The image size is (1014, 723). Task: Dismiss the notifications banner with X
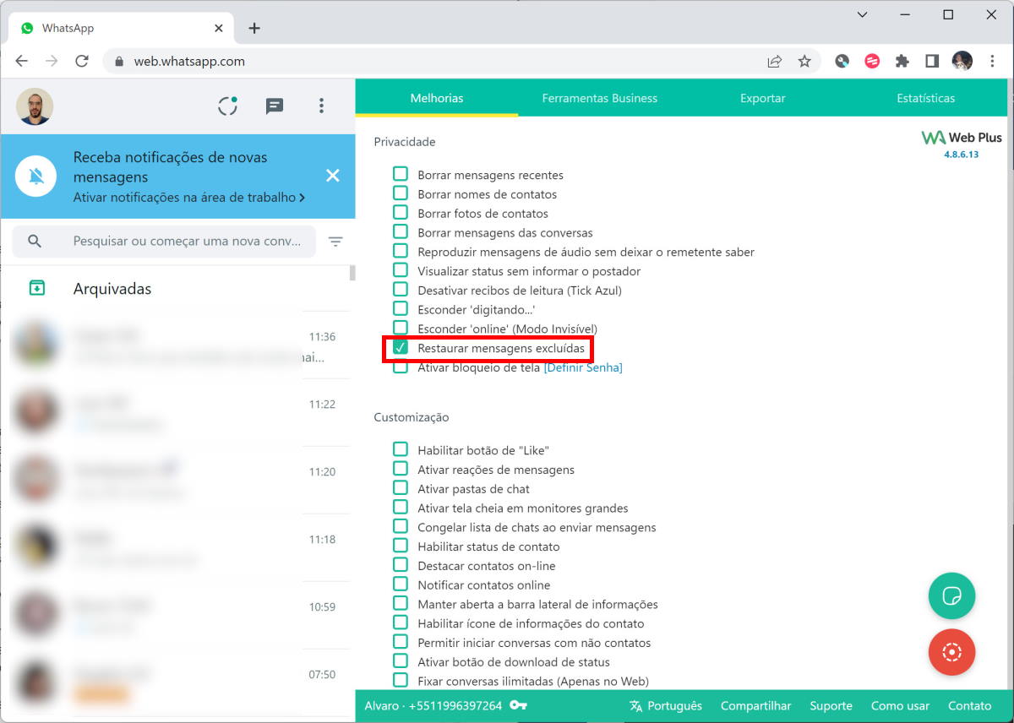(333, 176)
